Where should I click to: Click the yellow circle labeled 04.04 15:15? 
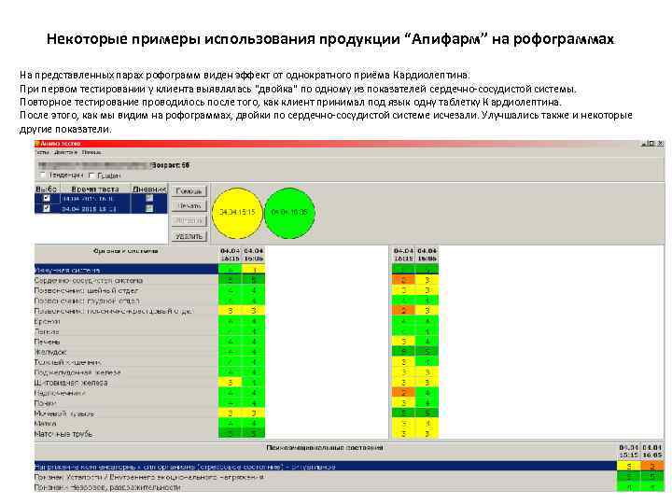(x=237, y=213)
